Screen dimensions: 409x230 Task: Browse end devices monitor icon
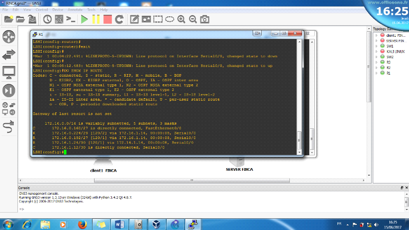click(9, 73)
